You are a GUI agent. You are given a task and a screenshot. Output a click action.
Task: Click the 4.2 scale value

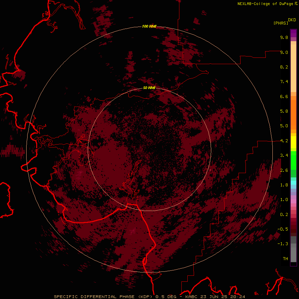coord(284,141)
